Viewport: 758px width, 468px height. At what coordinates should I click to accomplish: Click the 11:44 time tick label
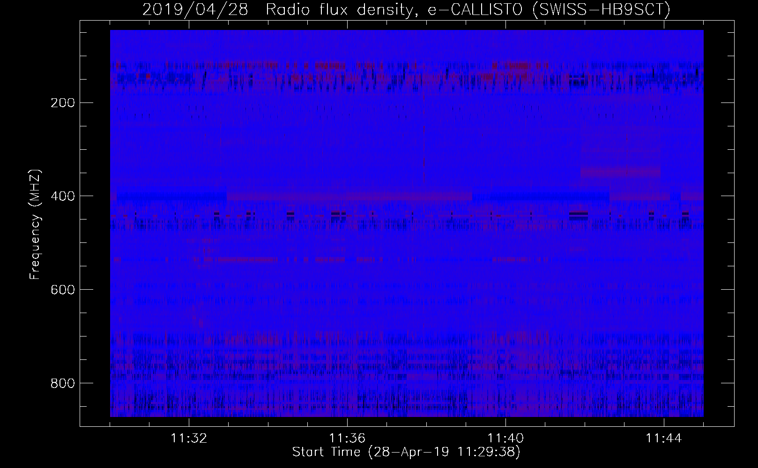tap(664, 439)
